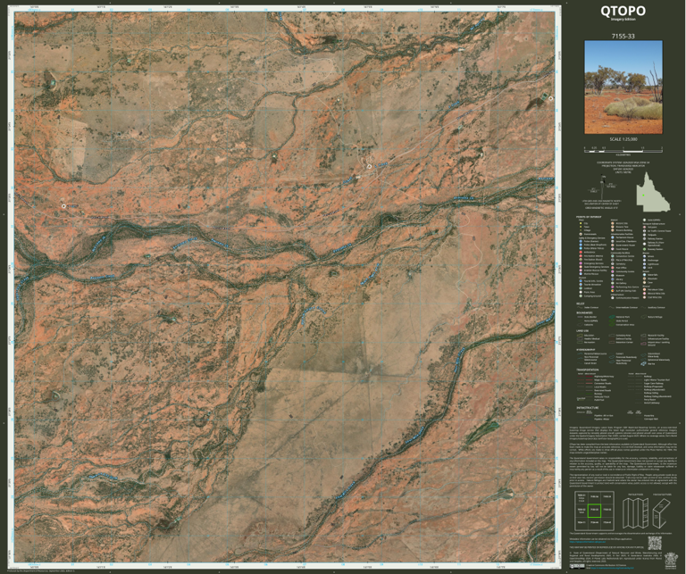Click the QTOPO title heading
This screenshot has height=574, width=686.
[x=623, y=11]
